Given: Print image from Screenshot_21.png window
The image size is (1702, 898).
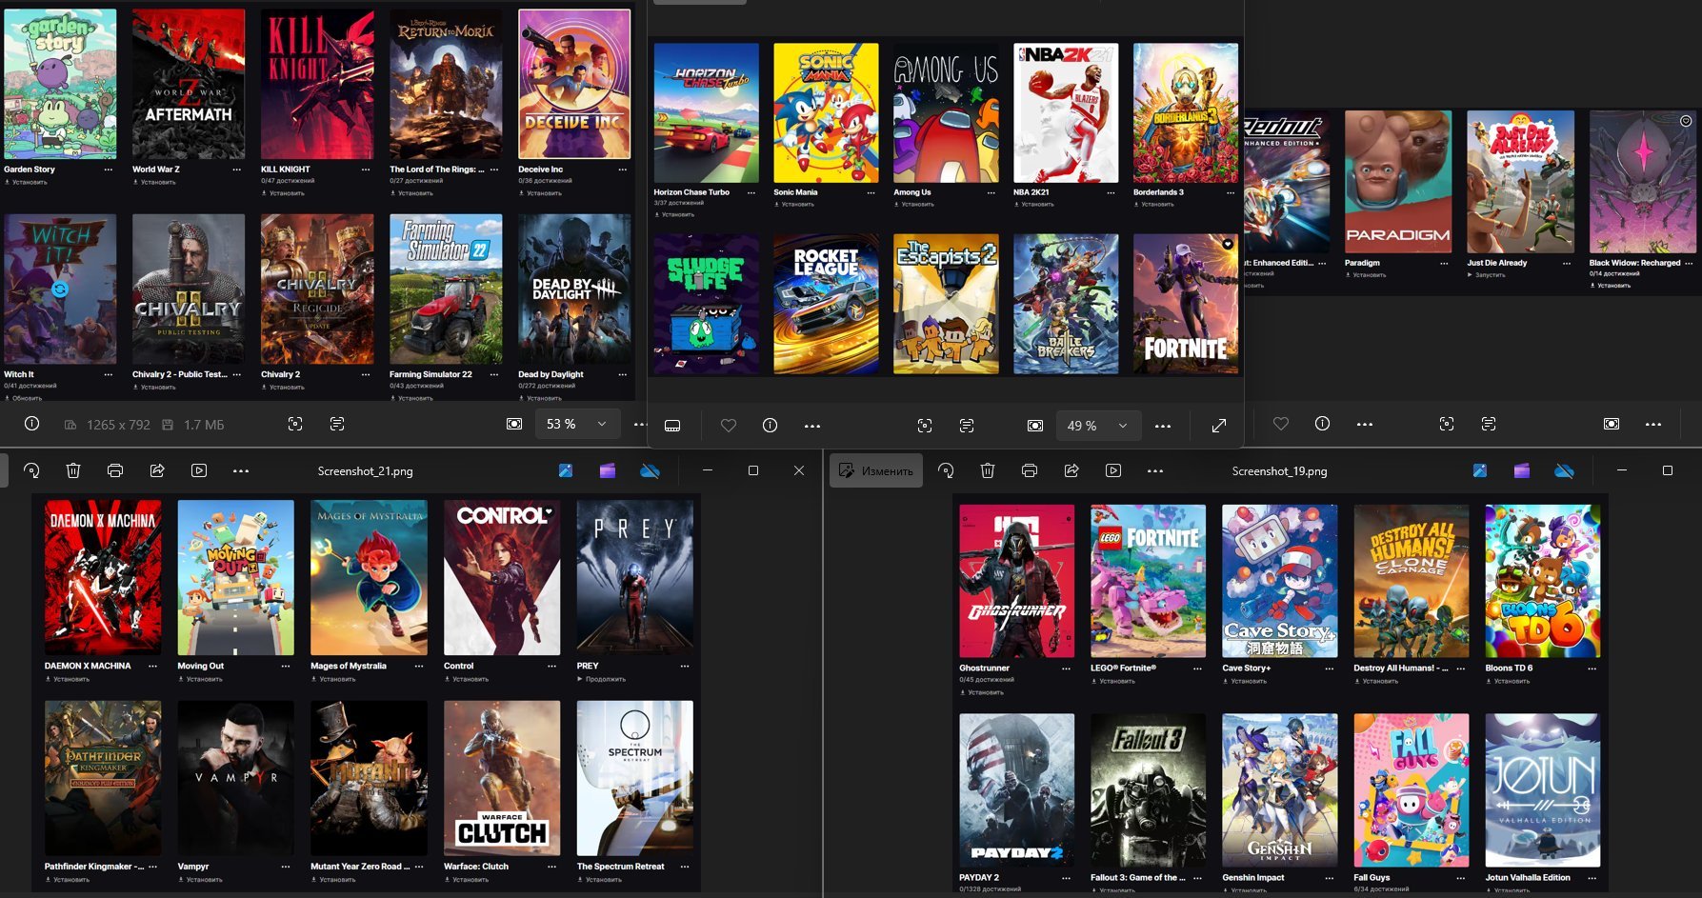Looking at the screenshot, I should click(x=115, y=470).
